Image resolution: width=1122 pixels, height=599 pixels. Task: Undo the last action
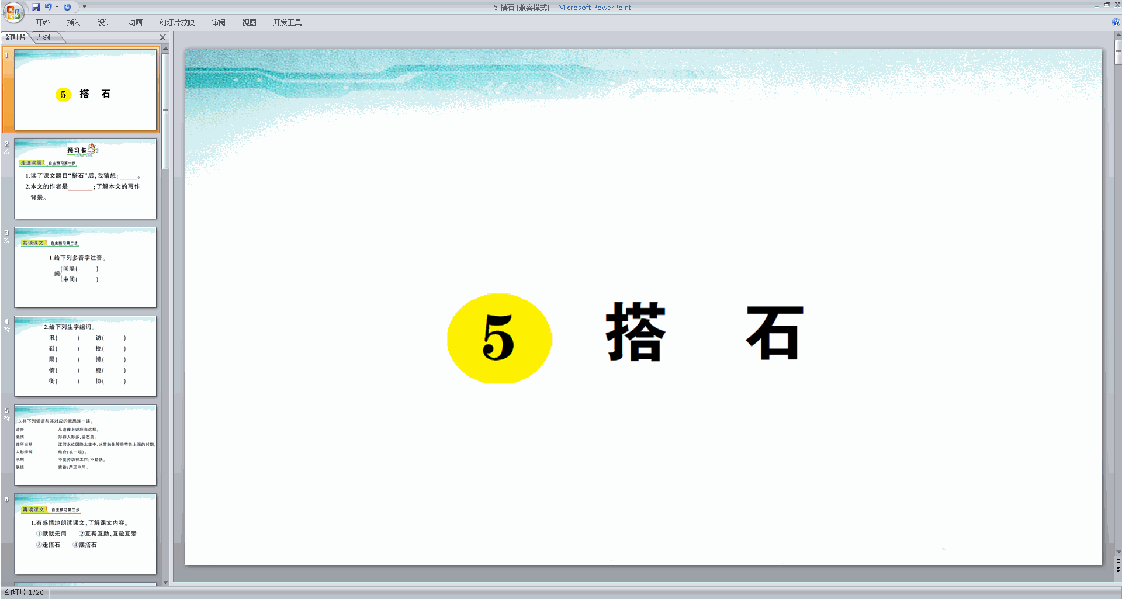[x=49, y=7]
